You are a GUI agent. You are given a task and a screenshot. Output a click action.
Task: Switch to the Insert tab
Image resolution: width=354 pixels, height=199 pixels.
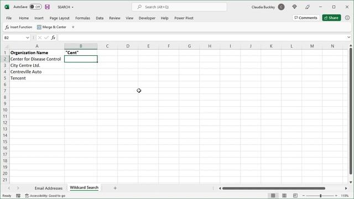coord(39,18)
